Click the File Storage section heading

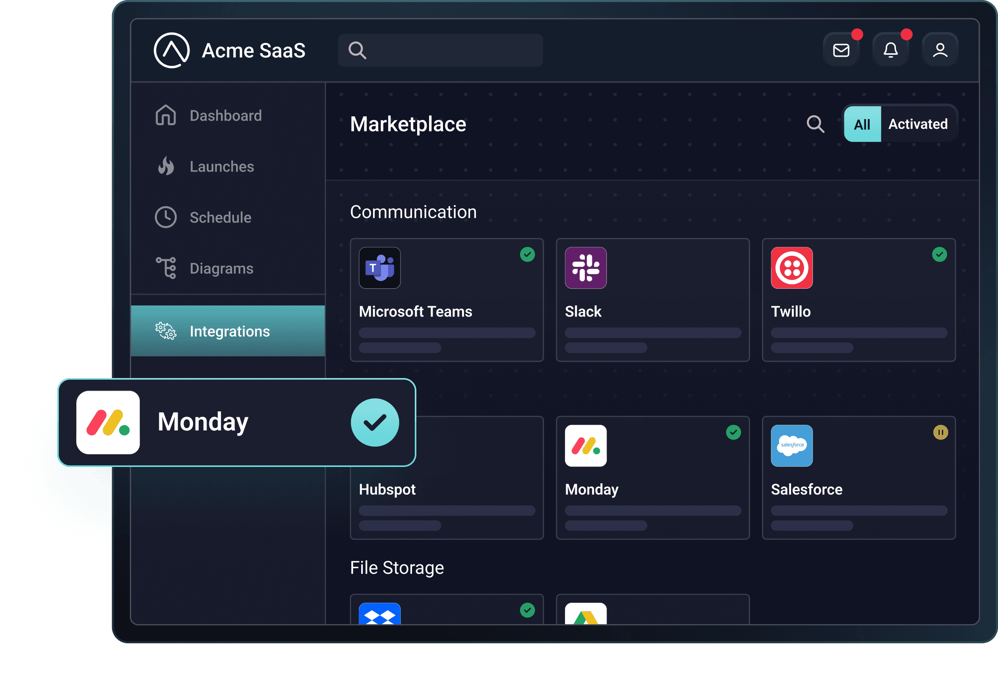pyautogui.click(x=397, y=568)
